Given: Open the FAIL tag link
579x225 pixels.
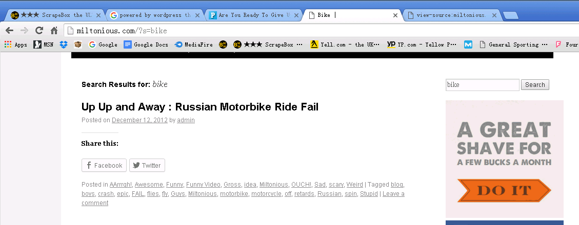Looking at the screenshot, I should [138, 194].
